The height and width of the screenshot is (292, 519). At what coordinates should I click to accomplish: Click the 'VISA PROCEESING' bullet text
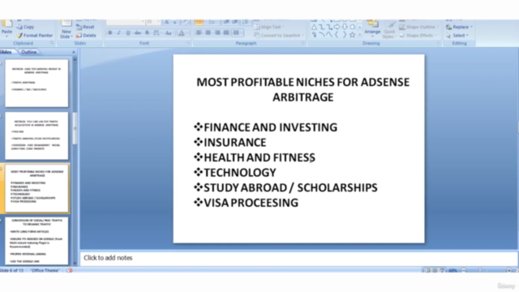[x=251, y=203]
